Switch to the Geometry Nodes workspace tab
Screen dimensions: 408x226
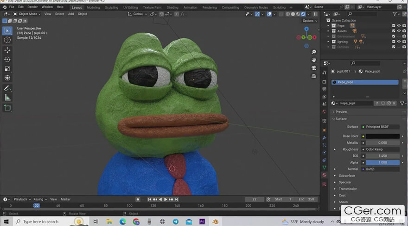[256, 7]
